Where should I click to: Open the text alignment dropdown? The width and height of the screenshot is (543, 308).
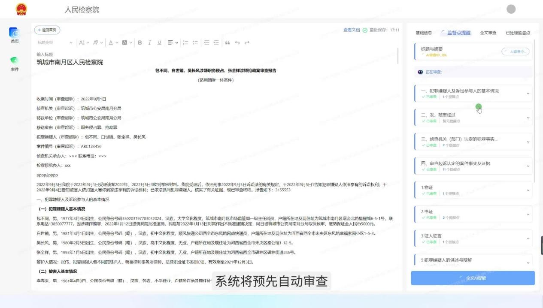(173, 42)
